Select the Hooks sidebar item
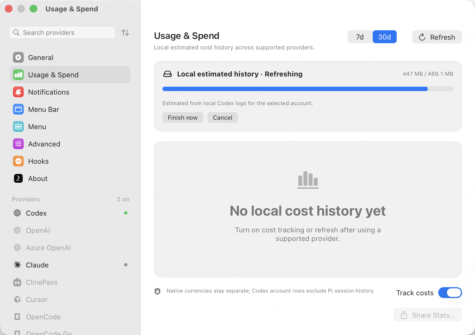 coord(70,161)
